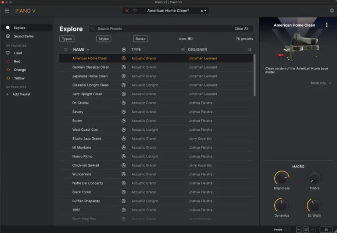Click the Arturia logo column header icon
The width and height of the screenshot is (337, 233).
[124, 49]
